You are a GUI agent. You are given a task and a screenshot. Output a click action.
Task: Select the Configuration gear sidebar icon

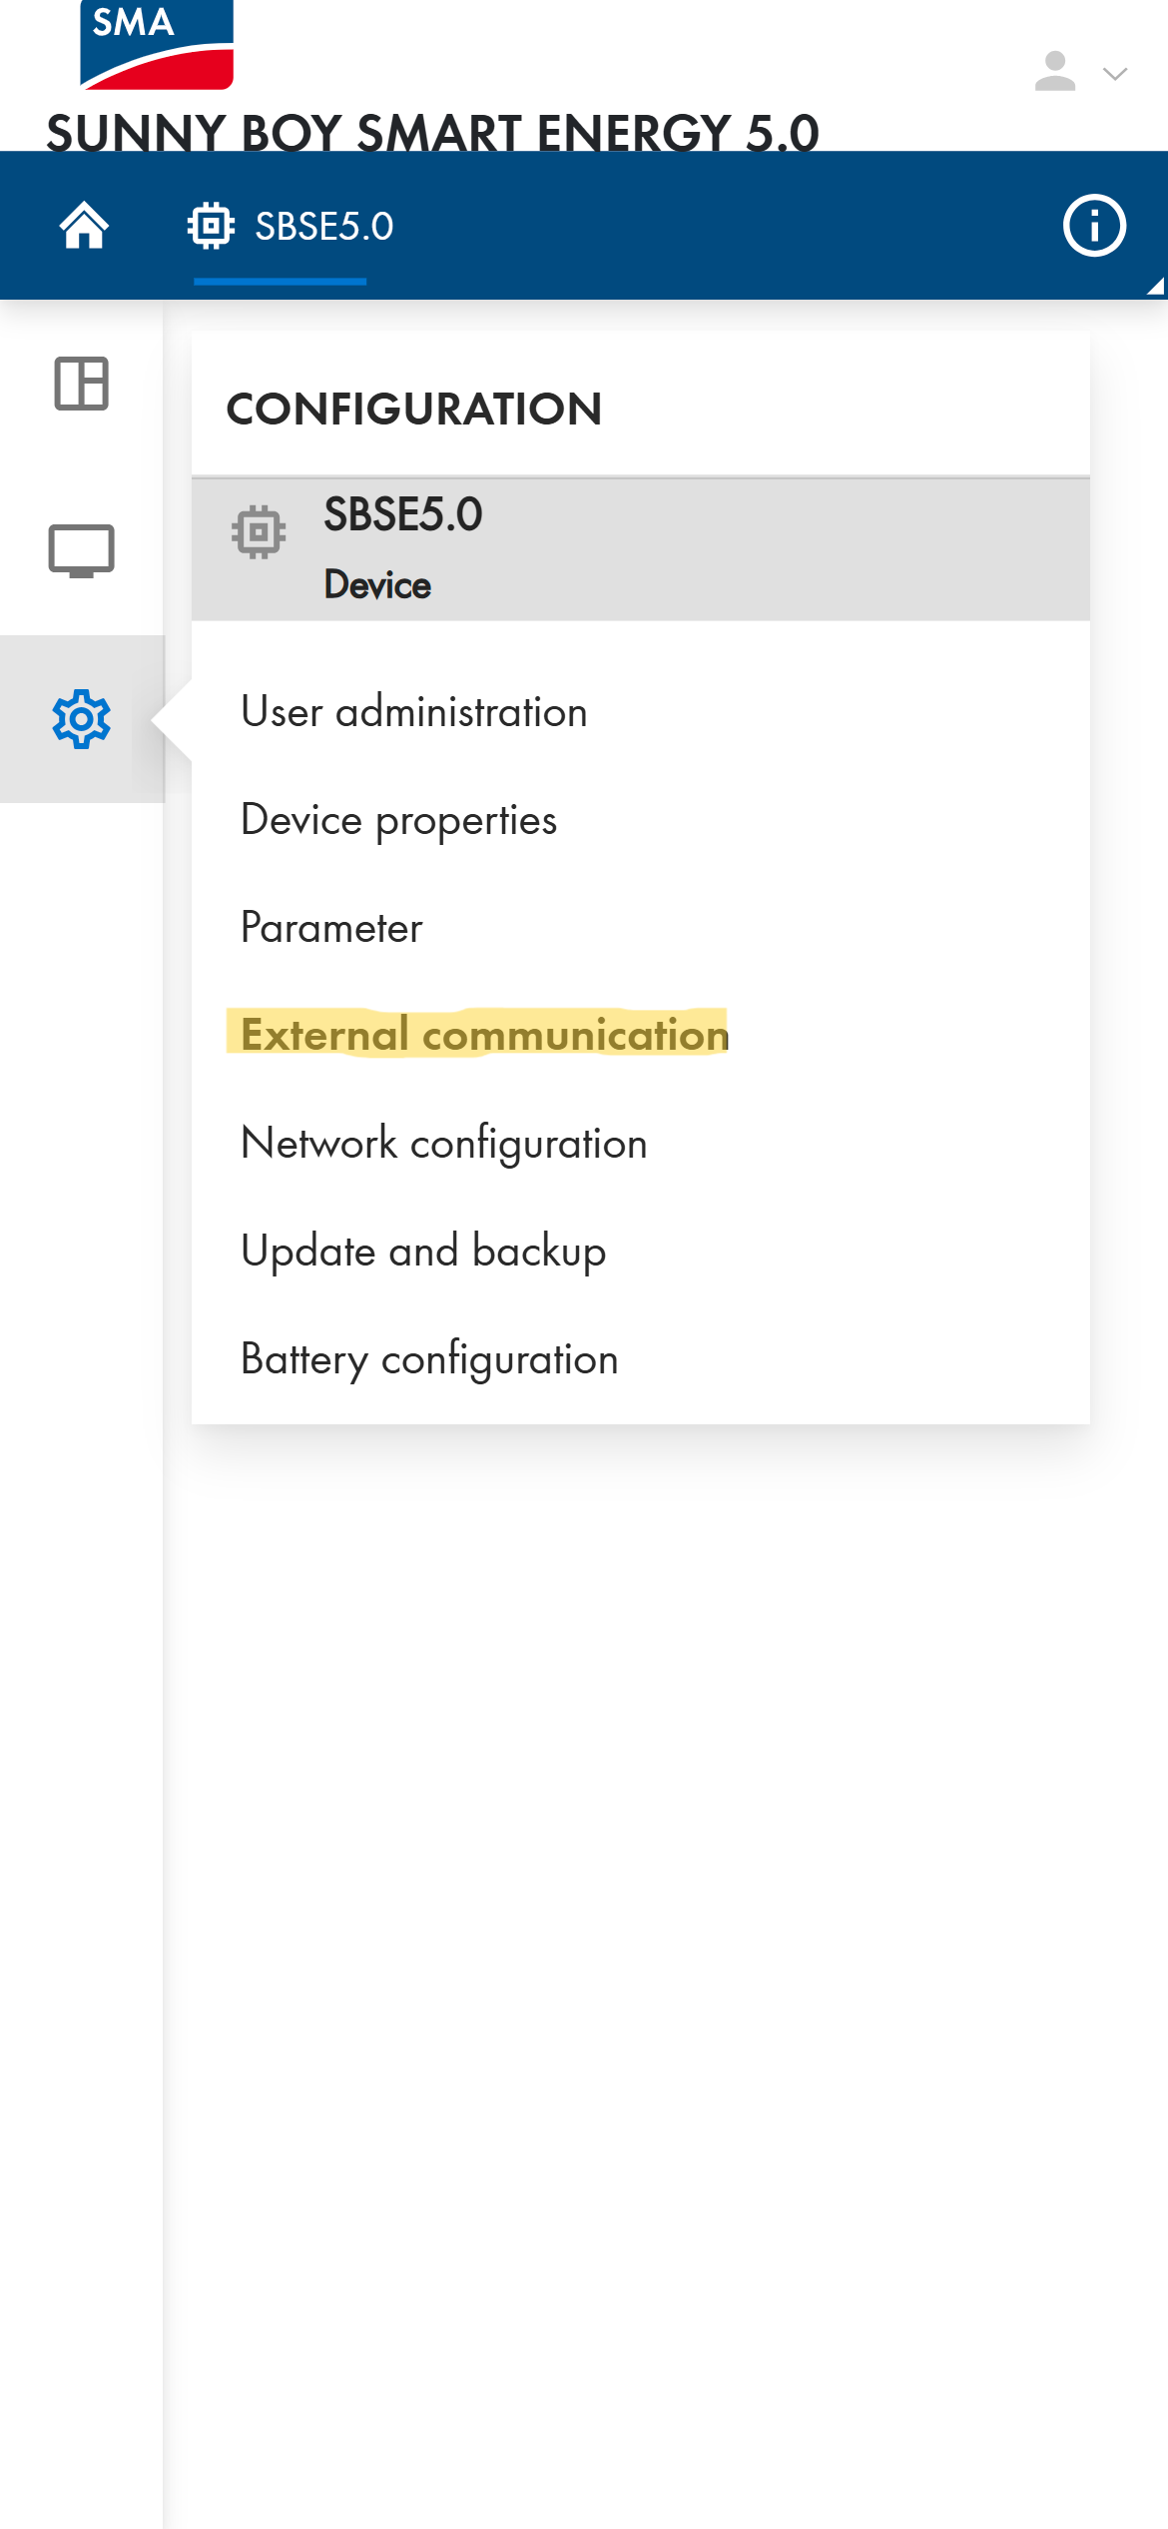[x=82, y=719]
